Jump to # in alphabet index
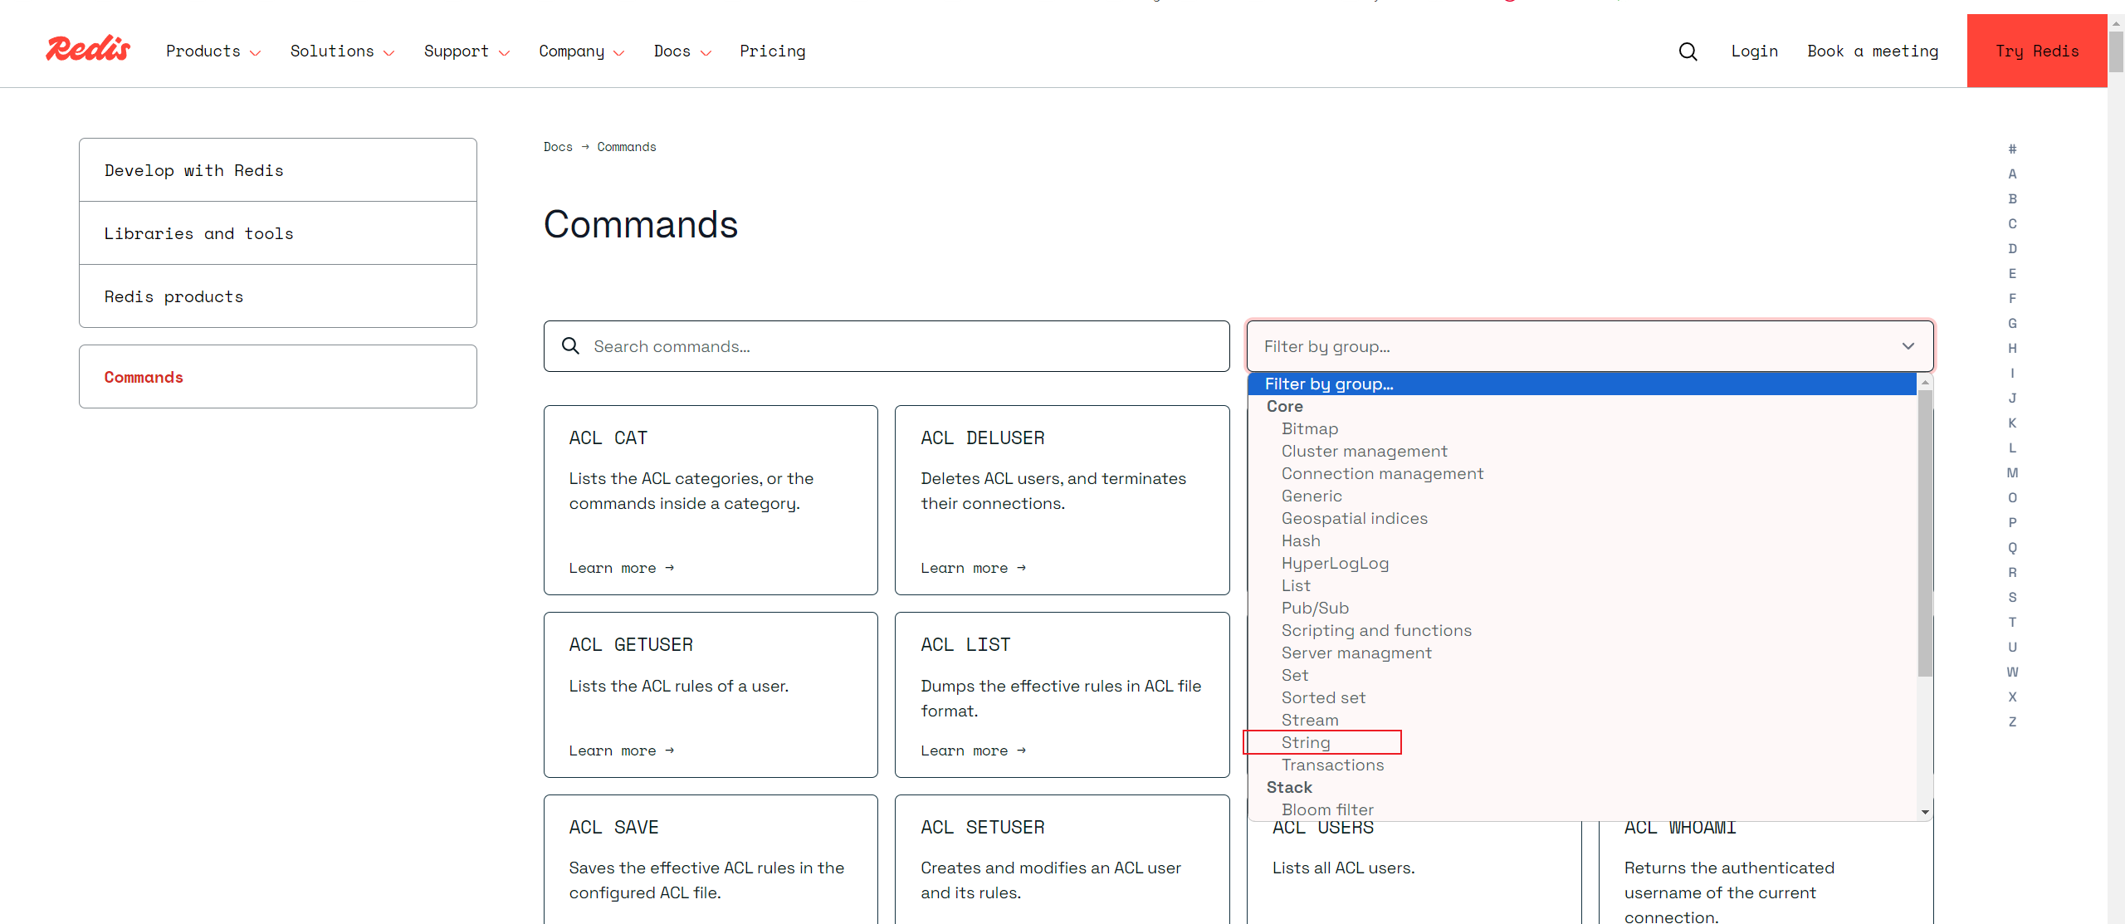Viewport: 2125px width, 924px height. coord(2012,149)
